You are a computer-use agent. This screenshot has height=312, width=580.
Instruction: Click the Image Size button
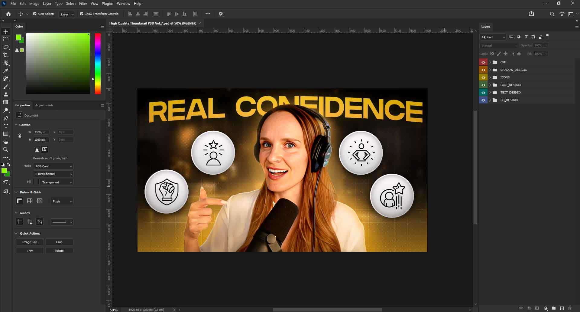(x=30, y=242)
